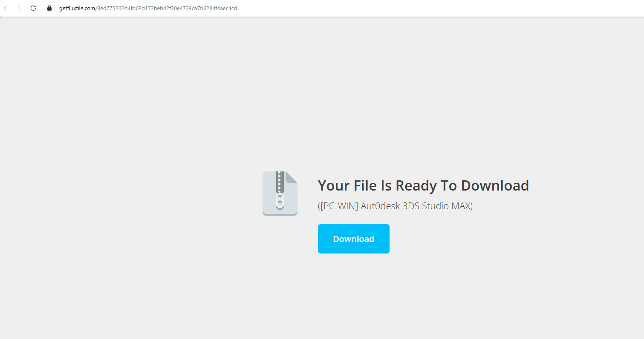Image resolution: width=644 pixels, height=339 pixels.
Task: Click blank gray area below Download button
Action: 354,298
